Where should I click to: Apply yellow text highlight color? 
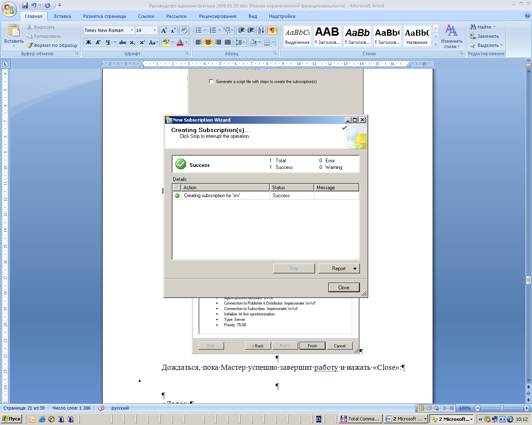tap(166, 42)
